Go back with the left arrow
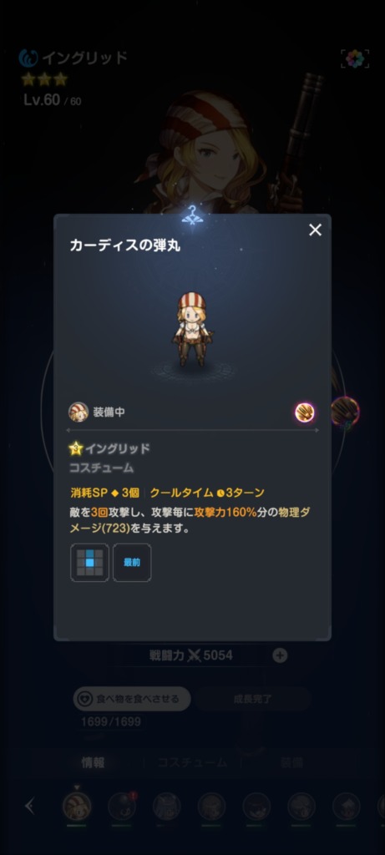This screenshot has width=385, height=855. (x=30, y=807)
